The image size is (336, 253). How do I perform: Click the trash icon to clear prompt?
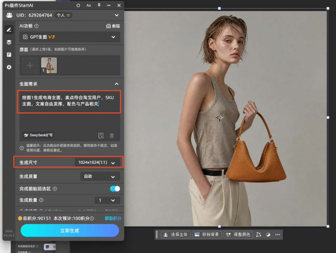click(x=112, y=136)
